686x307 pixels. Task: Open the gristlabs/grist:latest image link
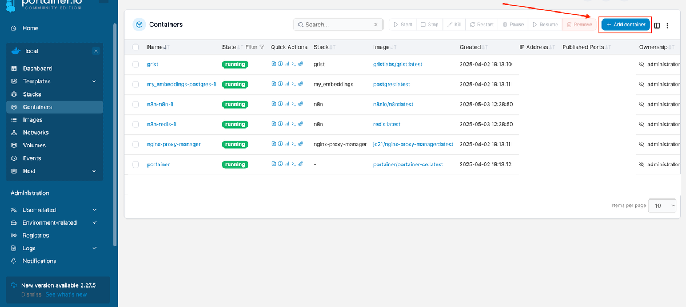pos(398,65)
